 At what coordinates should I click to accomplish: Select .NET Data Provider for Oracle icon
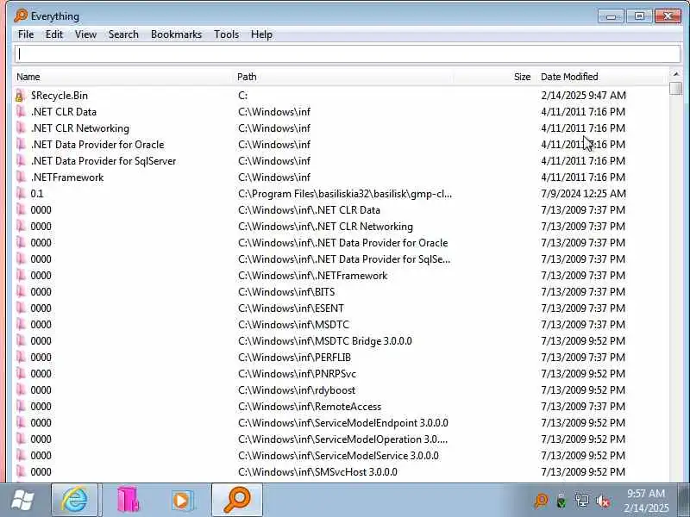pos(20,145)
